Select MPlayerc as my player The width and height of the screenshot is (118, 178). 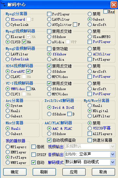[8, 147]
